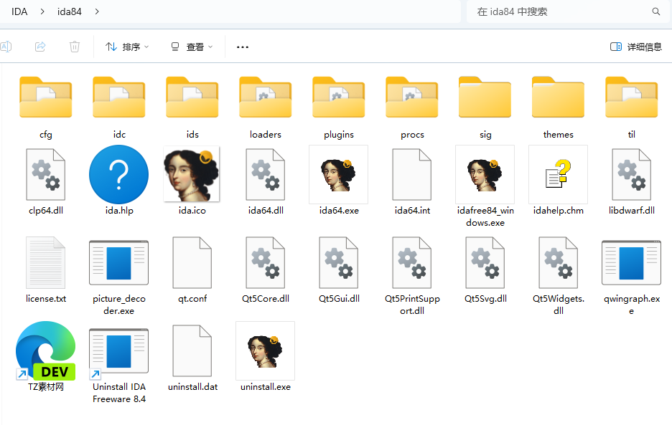Click the ida84 breadcrumb segment
Viewport: 672px width, 425px height.
pos(70,11)
